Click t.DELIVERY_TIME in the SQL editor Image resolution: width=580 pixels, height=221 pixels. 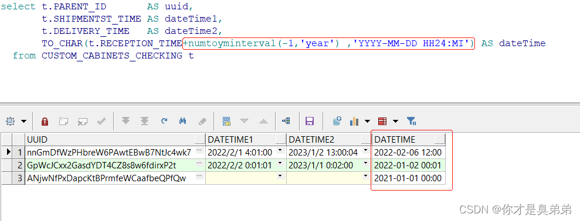coord(86,31)
